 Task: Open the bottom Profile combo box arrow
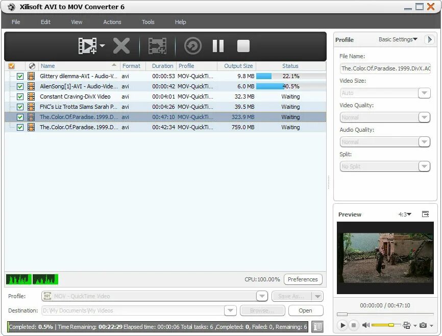coord(262,296)
